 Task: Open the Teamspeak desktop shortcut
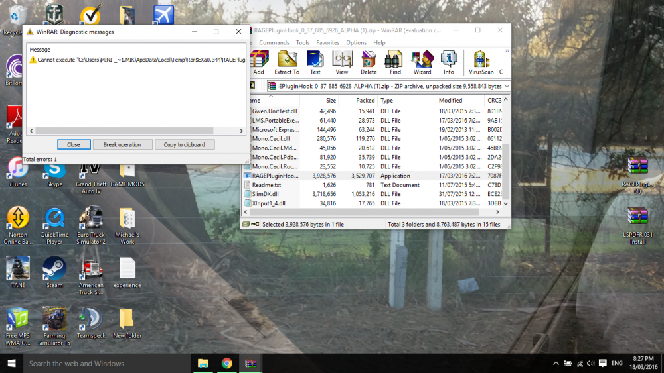point(90,323)
